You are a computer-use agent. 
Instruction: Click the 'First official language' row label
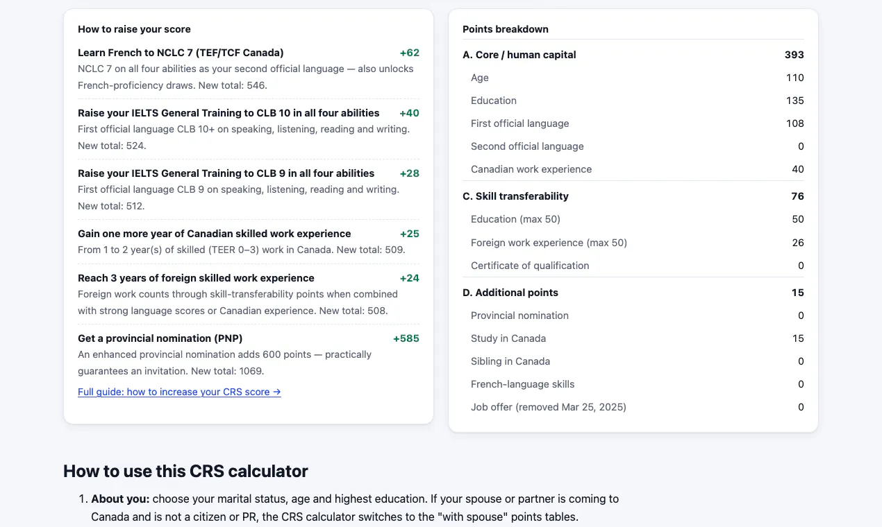pyautogui.click(x=520, y=123)
